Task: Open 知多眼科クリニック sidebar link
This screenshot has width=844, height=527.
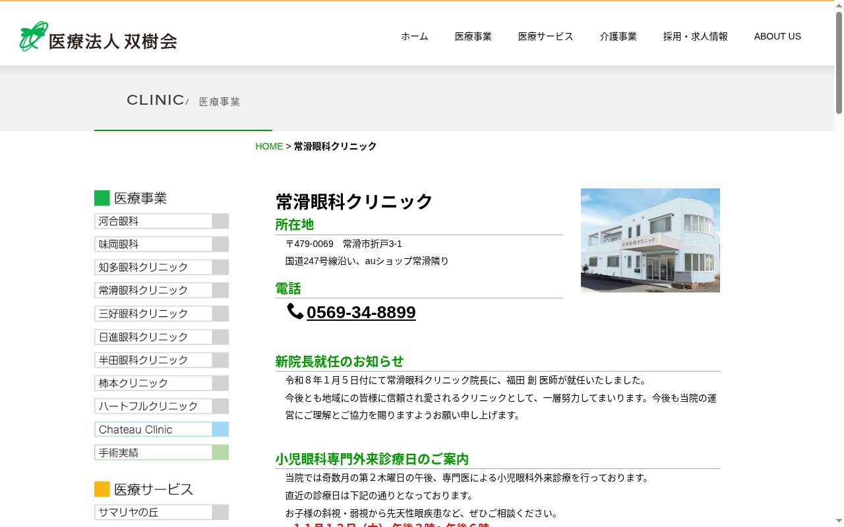Action: [162, 267]
